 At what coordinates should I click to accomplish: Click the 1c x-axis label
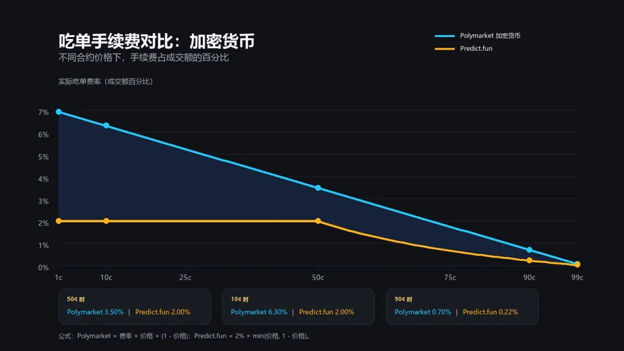pyautogui.click(x=58, y=277)
